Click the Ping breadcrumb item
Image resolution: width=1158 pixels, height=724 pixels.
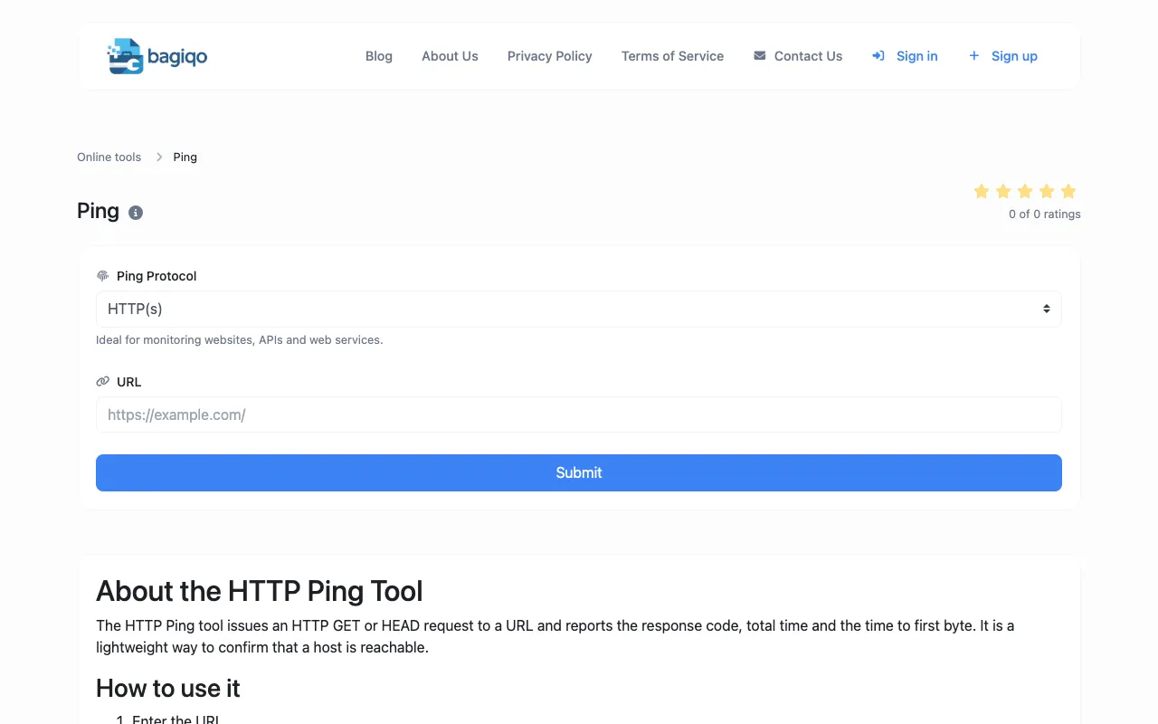185,157
